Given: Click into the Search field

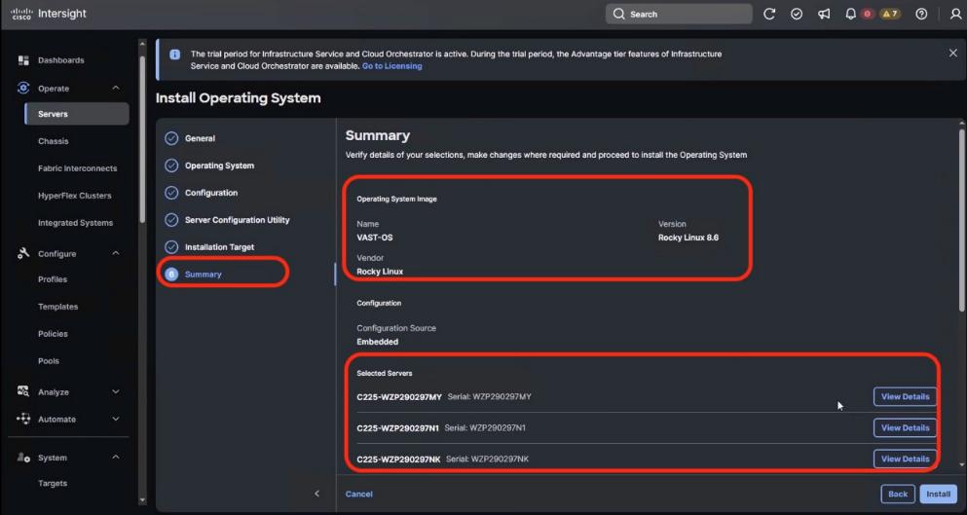Looking at the screenshot, I should pyautogui.click(x=679, y=14).
